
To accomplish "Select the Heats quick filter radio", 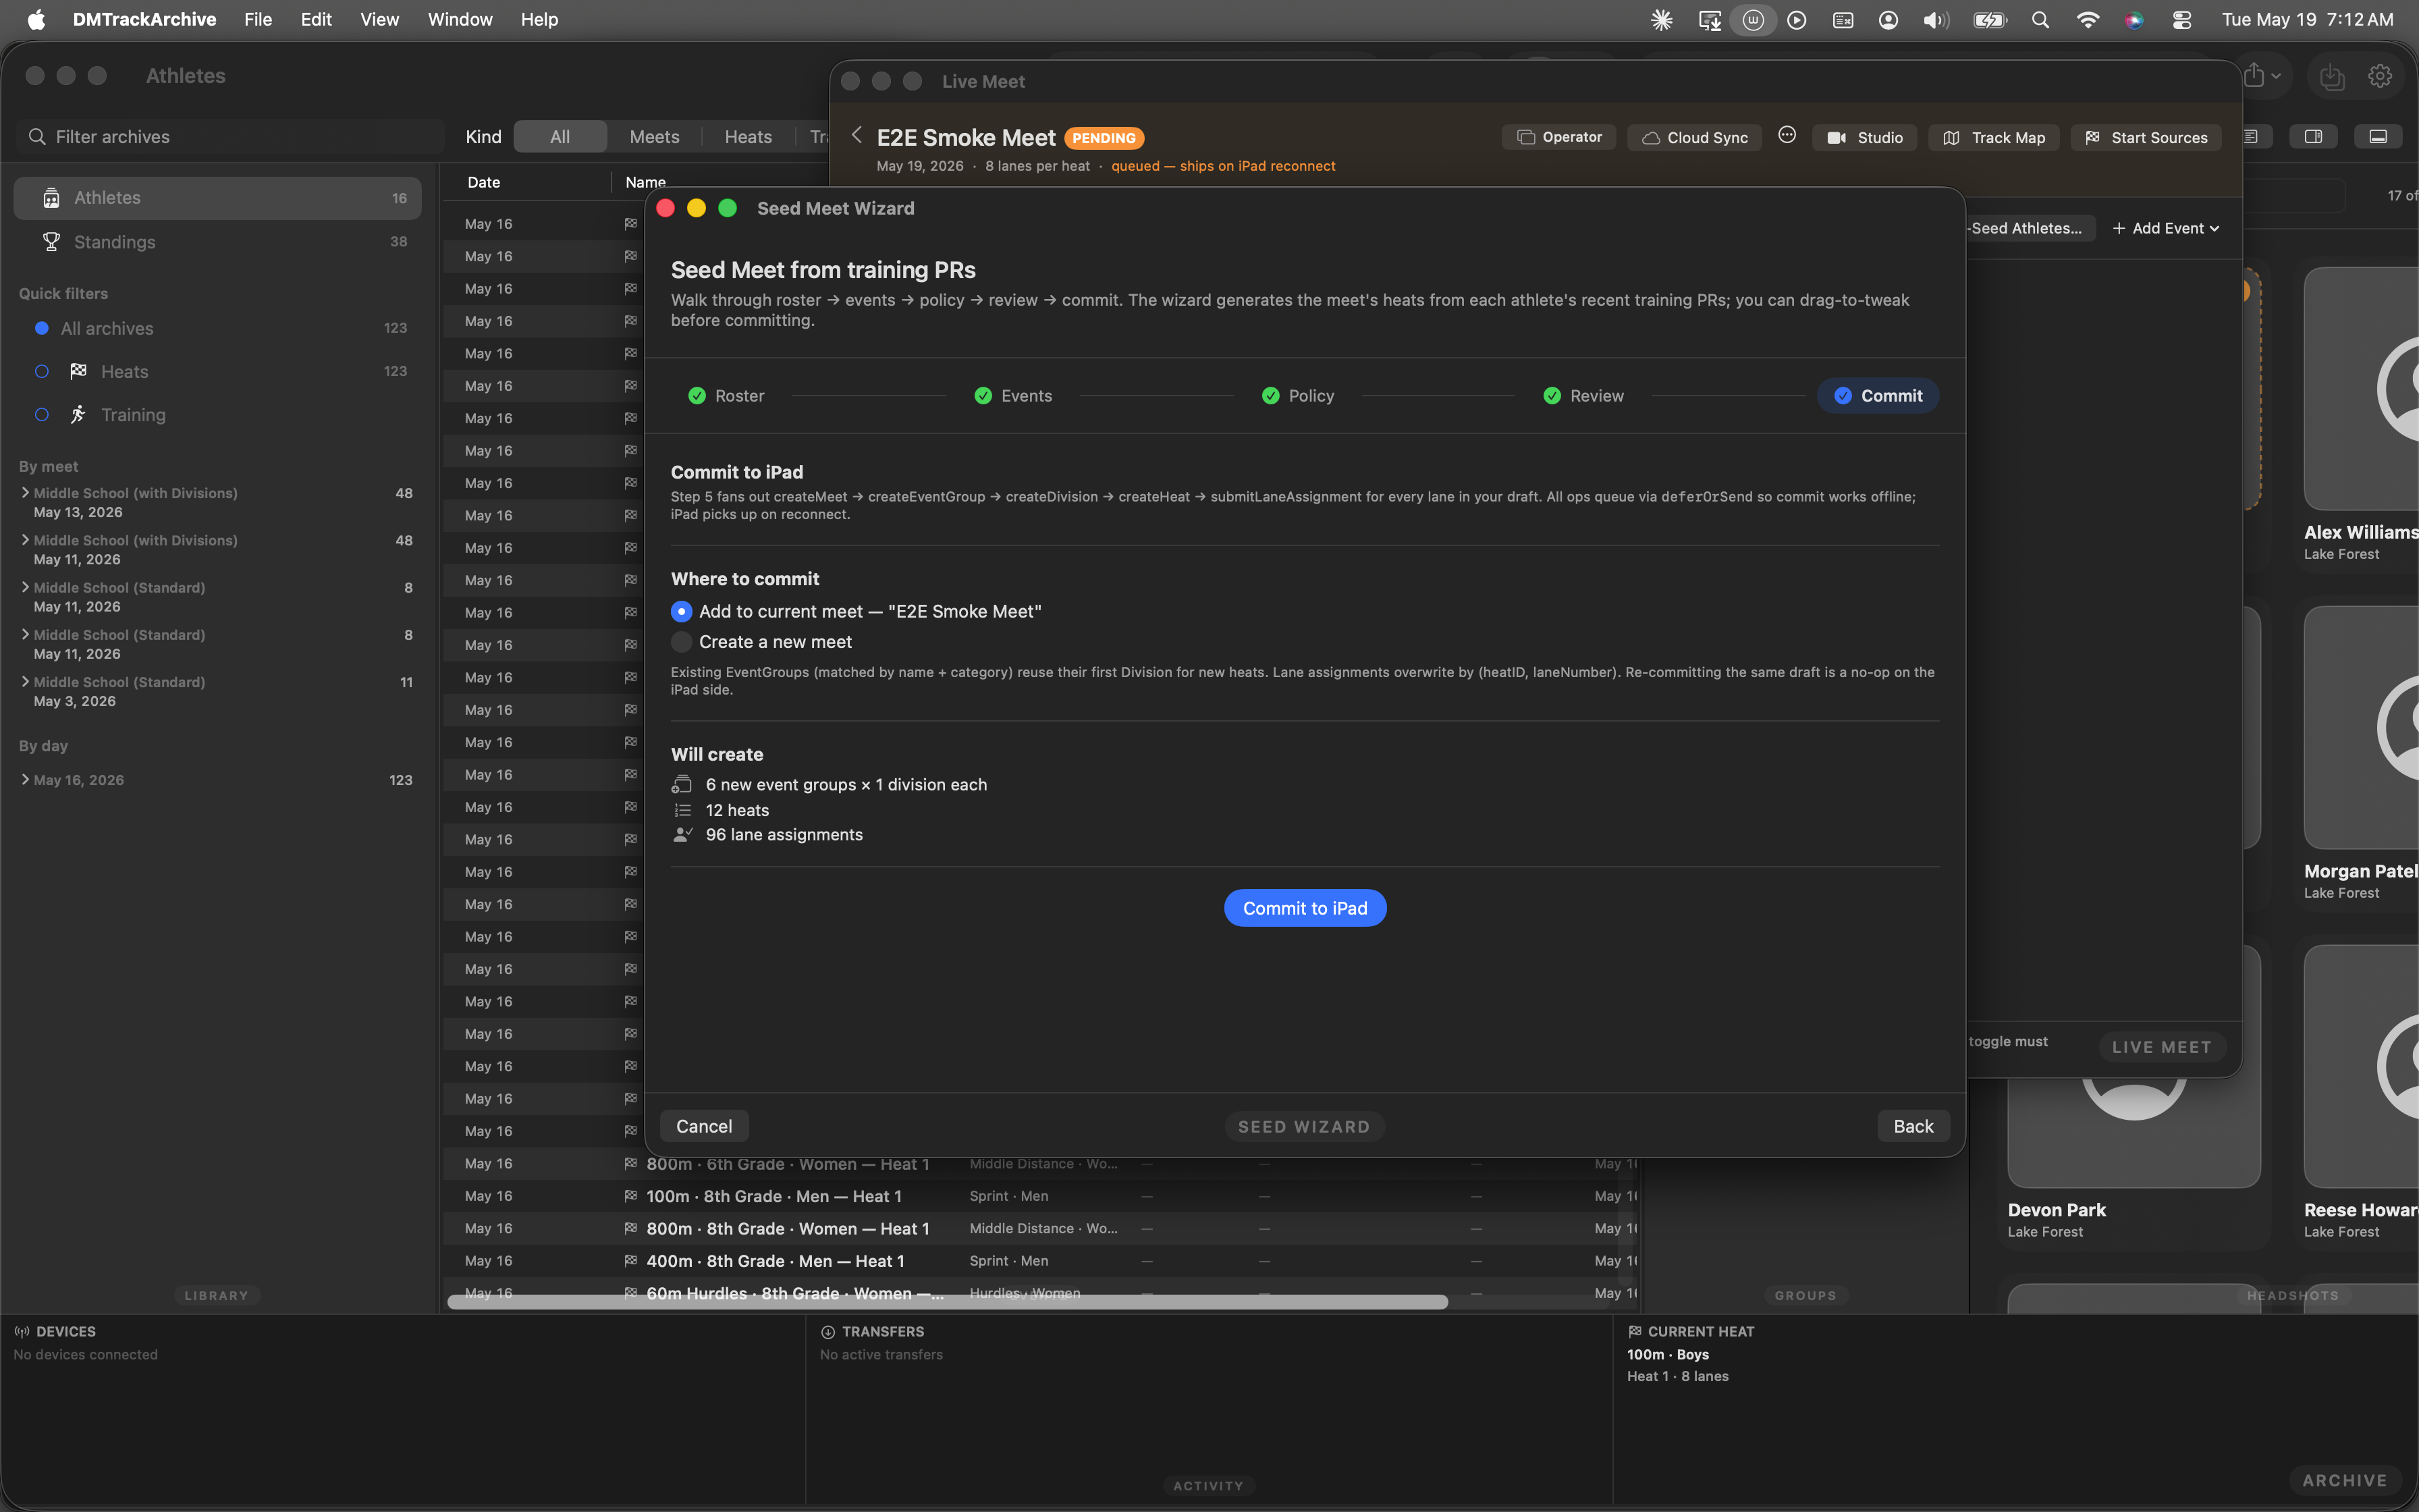I will tap(42, 371).
